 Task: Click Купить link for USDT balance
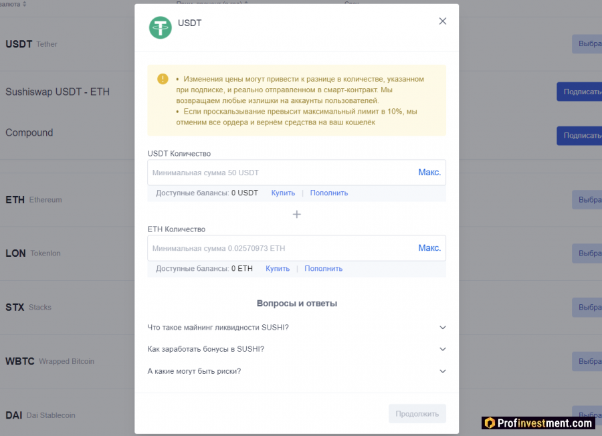[x=284, y=193]
